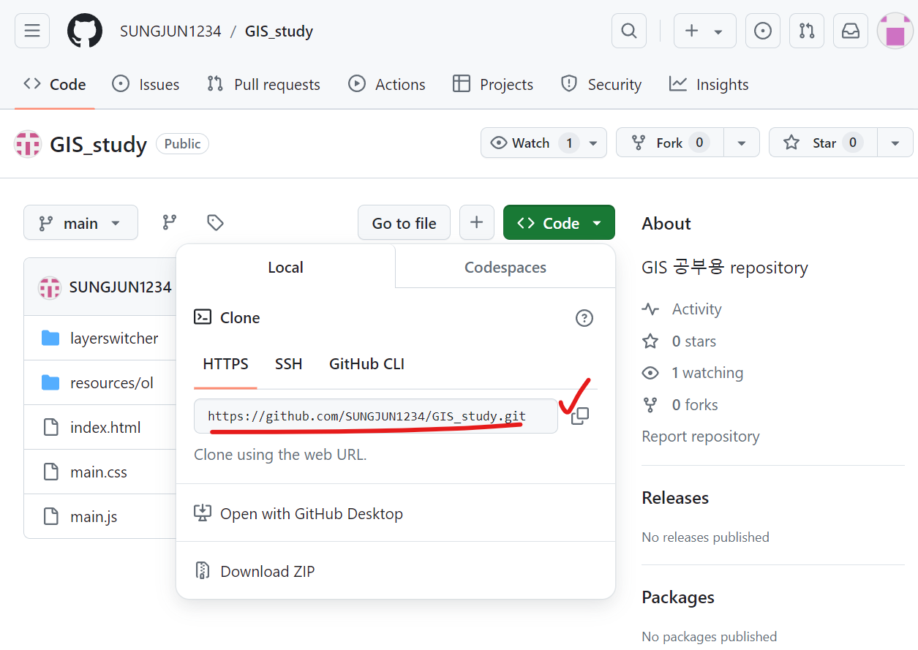
Task: Switch to the Issues tab
Action: coord(146,85)
